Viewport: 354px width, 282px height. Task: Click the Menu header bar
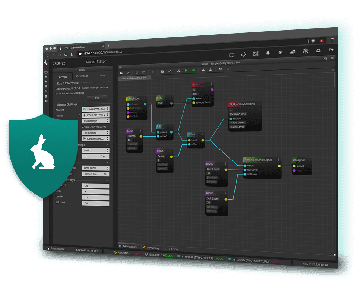82,70
